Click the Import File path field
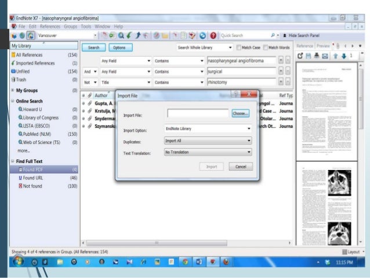This screenshot has width=370, height=278. point(198,113)
